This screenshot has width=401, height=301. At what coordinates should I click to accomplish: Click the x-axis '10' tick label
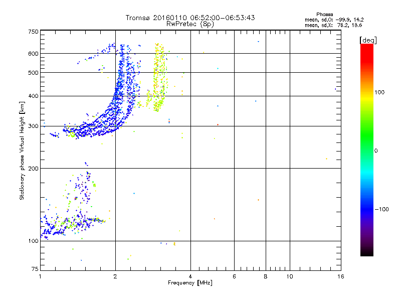(x=290, y=276)
